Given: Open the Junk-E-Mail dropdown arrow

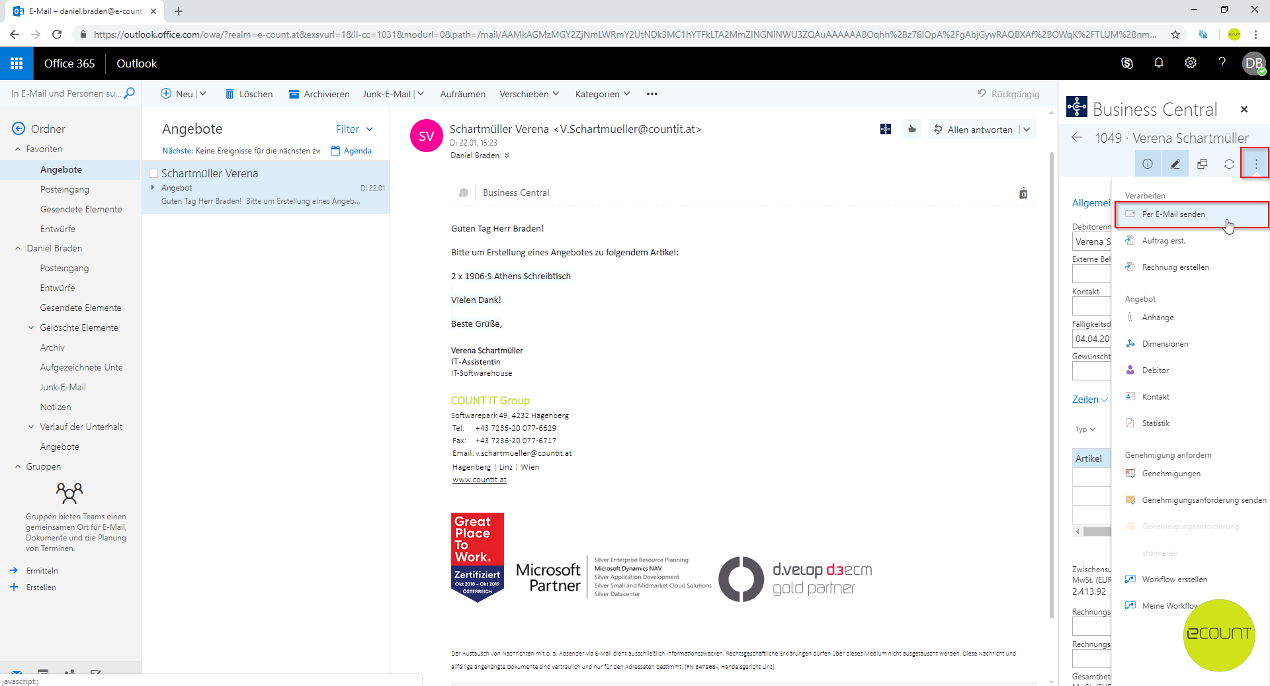Looking at the screenshot, I should tap(421, 94).
